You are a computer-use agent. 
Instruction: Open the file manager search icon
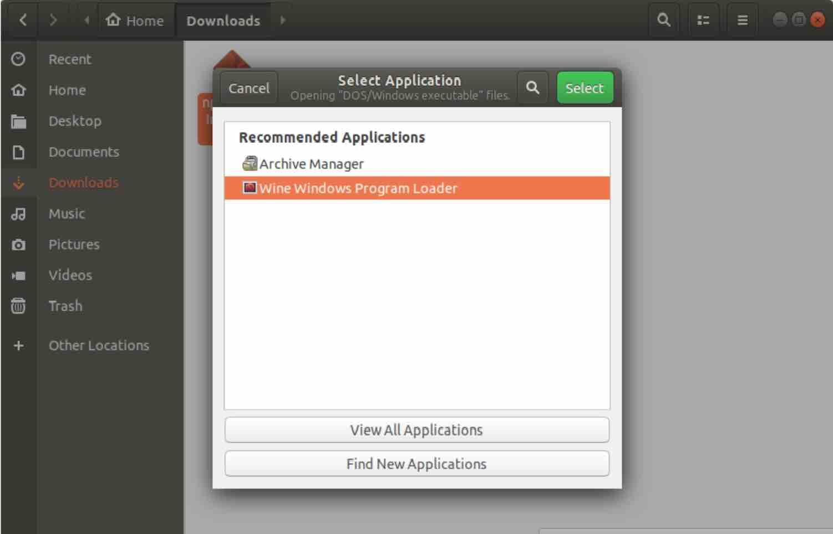click(x=663, y=20)
